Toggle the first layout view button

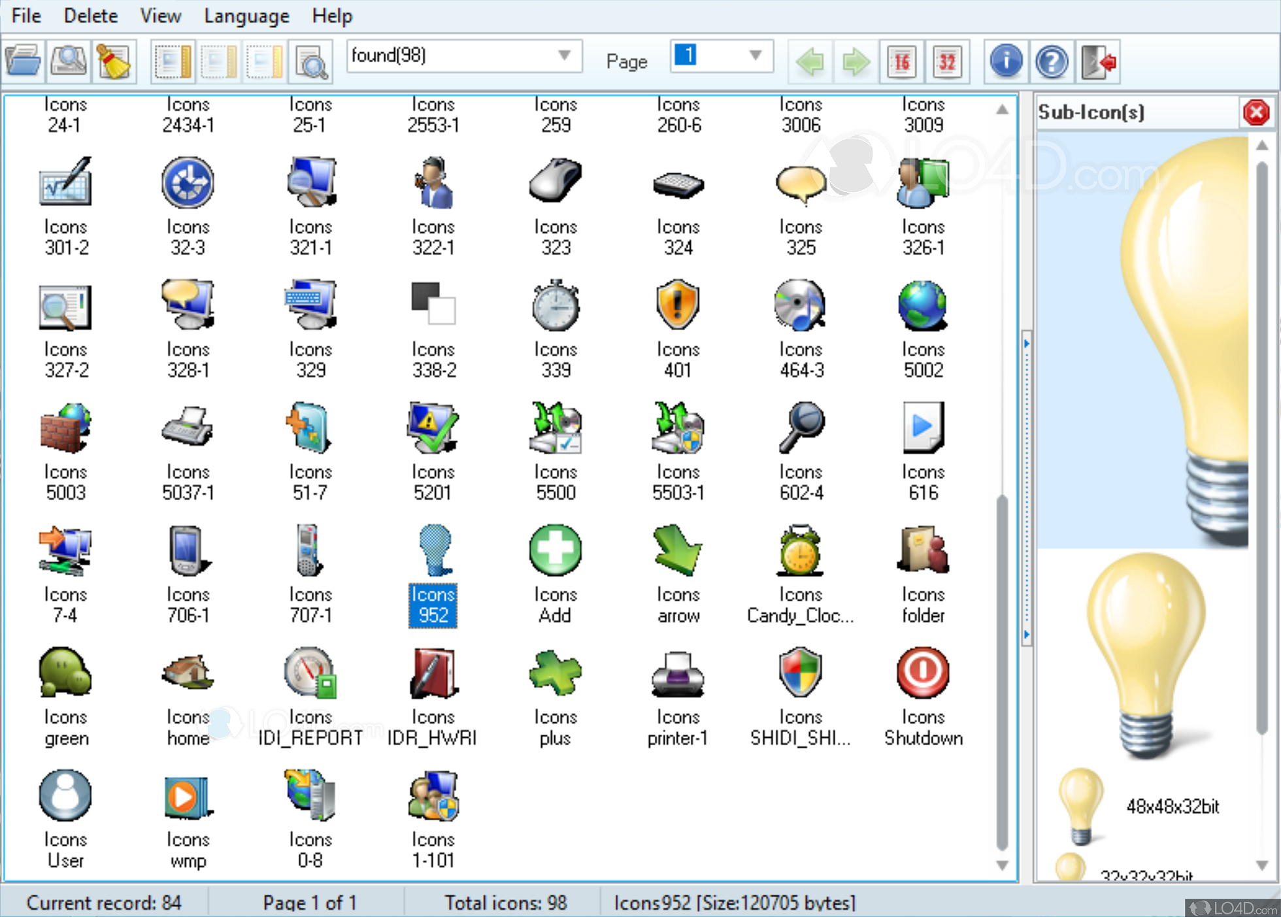[x=173, y=61]
